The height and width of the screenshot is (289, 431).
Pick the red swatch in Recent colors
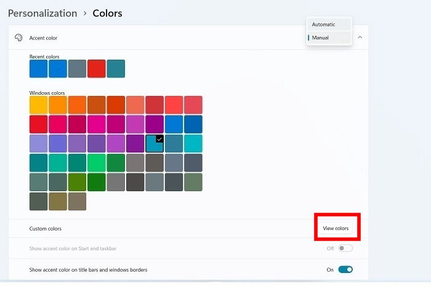(97, 69)
